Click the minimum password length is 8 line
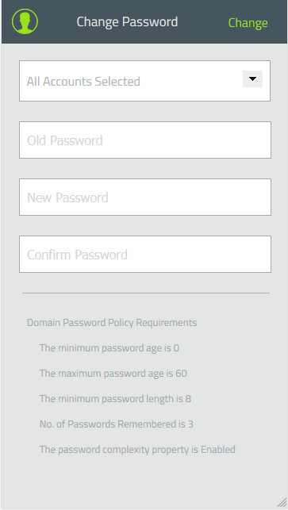The height and width of the screenshot is (510, 288). point(115,399)
